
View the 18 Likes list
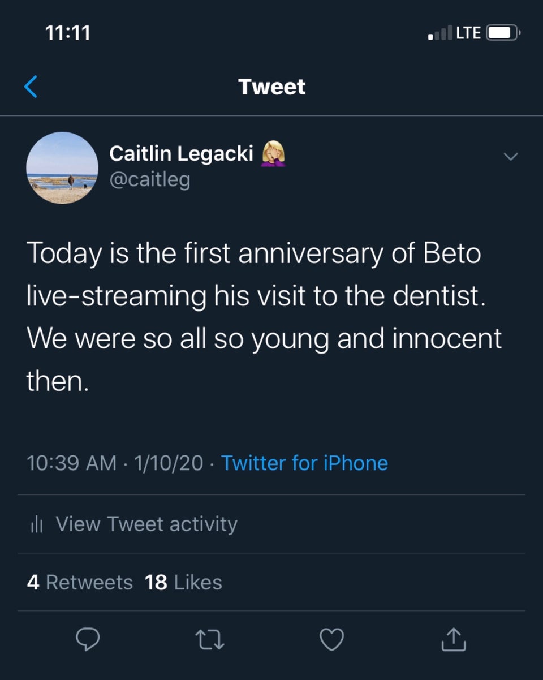click(183, 582)
